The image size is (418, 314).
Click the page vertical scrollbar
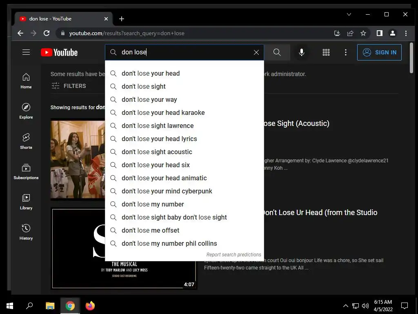(411, 57)
